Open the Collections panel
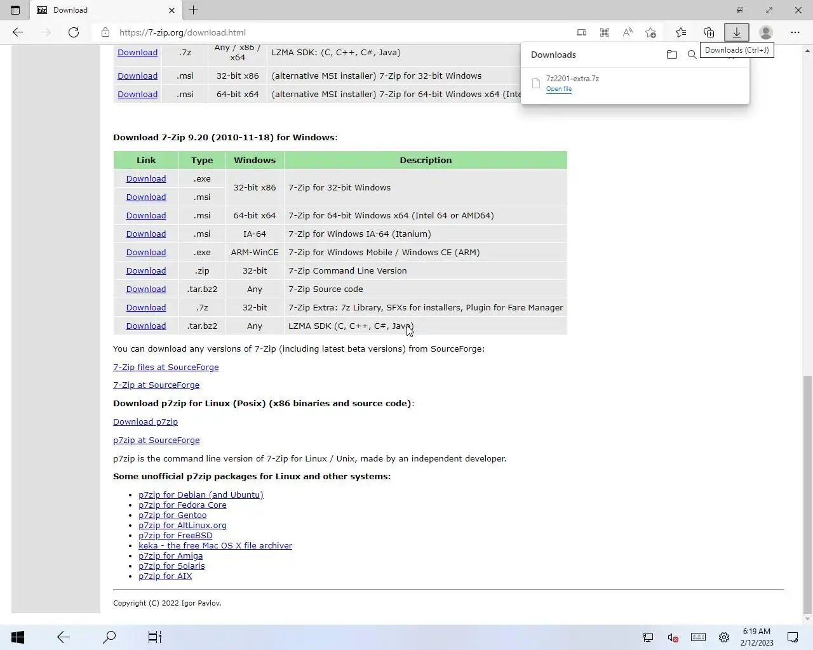This screenshot has height=650, width=813. [x=709, y=32]
